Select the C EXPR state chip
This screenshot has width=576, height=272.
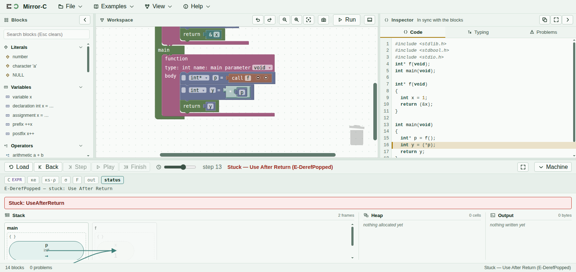tap(15, 180)
